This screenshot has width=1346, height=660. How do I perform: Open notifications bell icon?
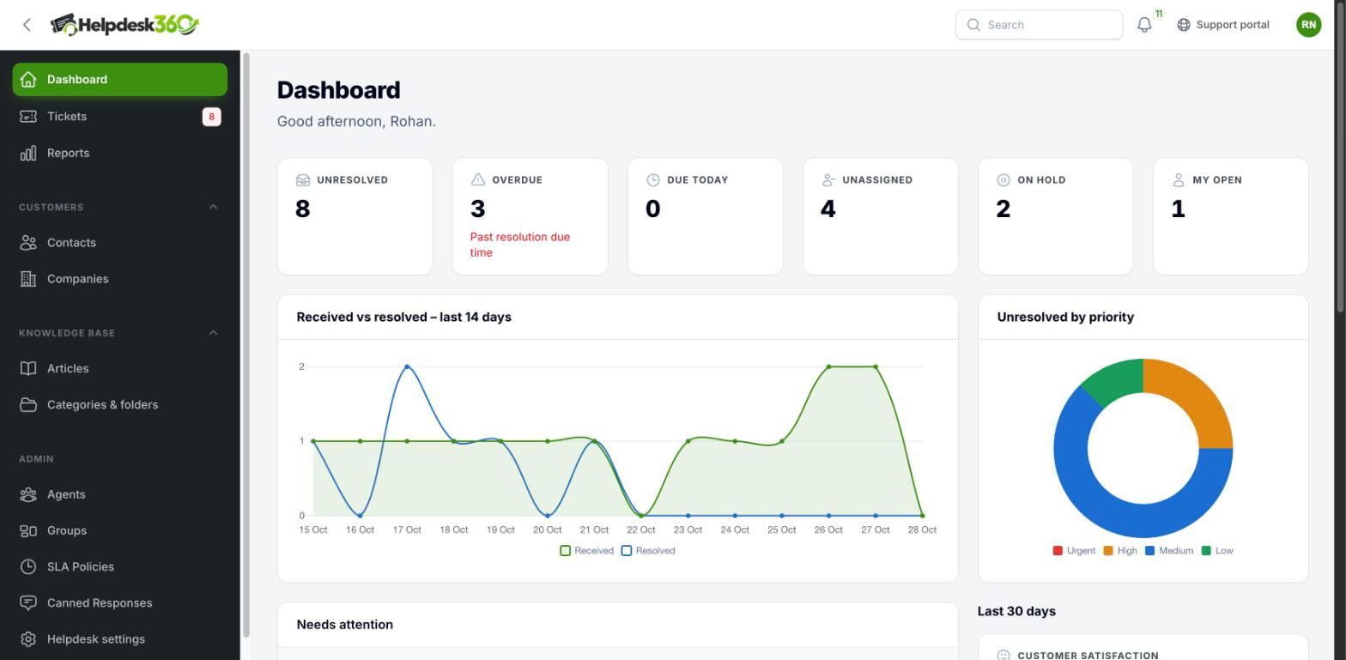click(x=1144, y=25)
